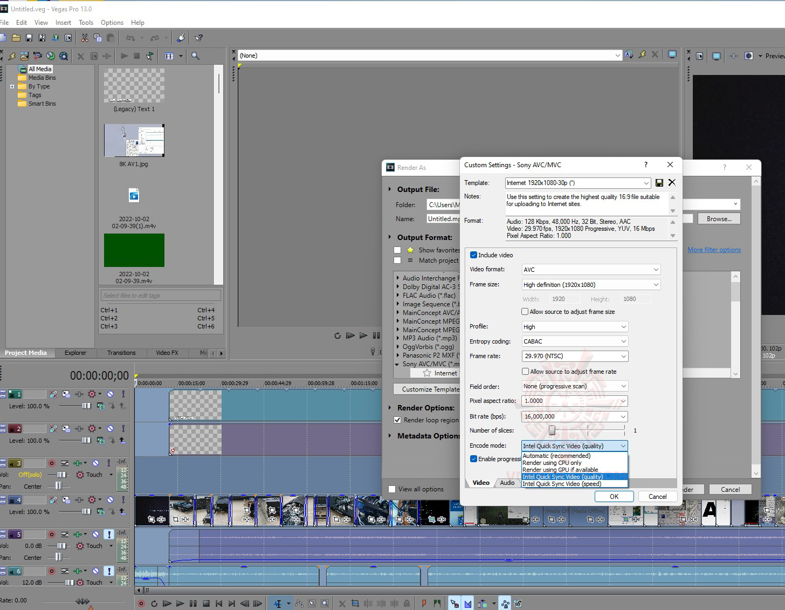Click the Save project floppy icon
Viewport: 785px width, 610px height.
29,38
